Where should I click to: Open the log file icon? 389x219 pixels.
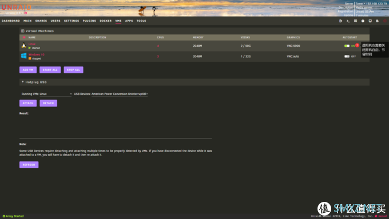pos(378,21)
